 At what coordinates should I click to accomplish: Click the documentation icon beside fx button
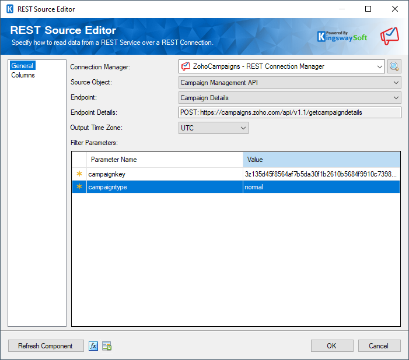107,346
